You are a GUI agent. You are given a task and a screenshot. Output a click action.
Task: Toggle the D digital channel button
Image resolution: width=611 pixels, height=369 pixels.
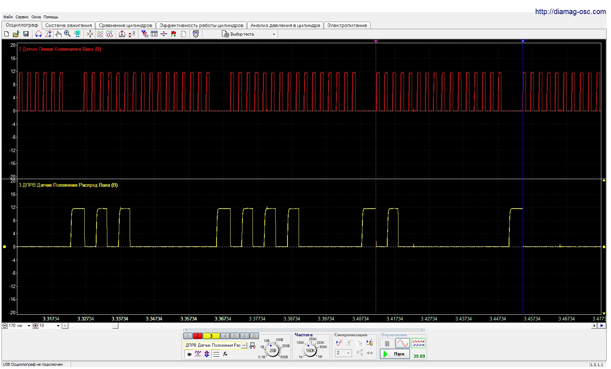pos(254,336)
